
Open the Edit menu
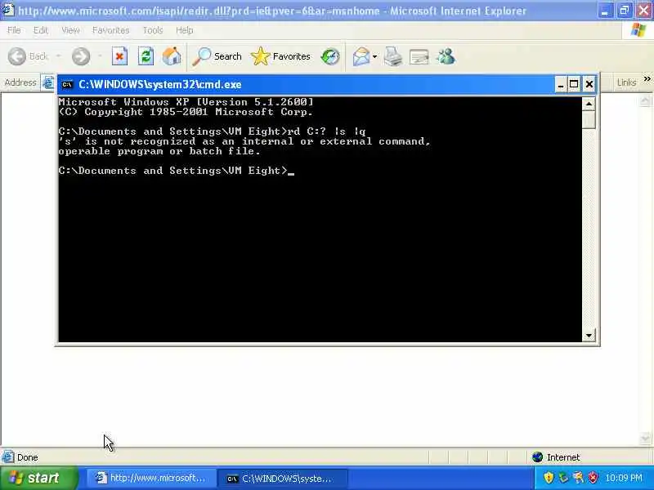click(40, 30)
